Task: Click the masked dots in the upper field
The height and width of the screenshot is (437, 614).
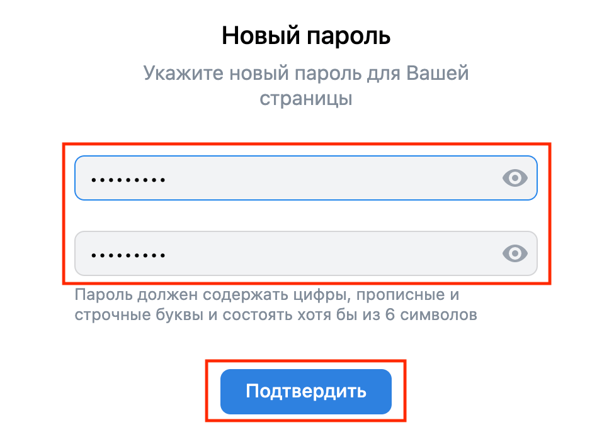Action: [128, 180]
